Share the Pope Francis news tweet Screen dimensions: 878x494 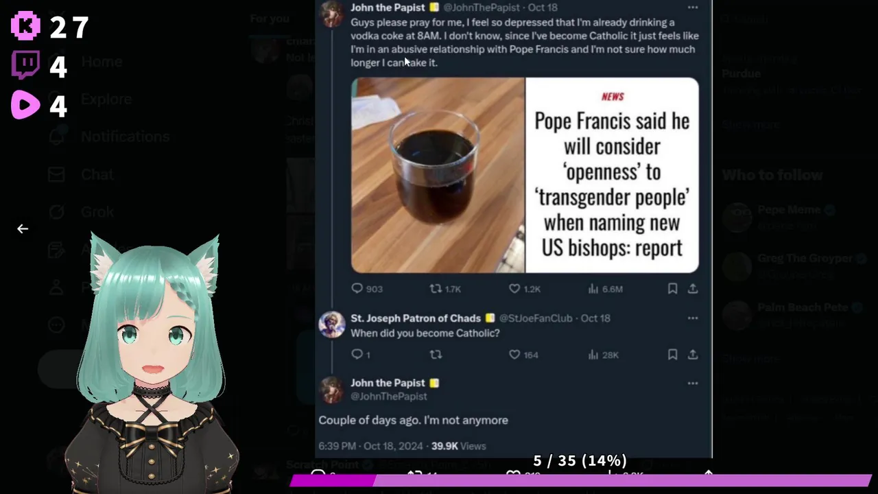[693, 289]
